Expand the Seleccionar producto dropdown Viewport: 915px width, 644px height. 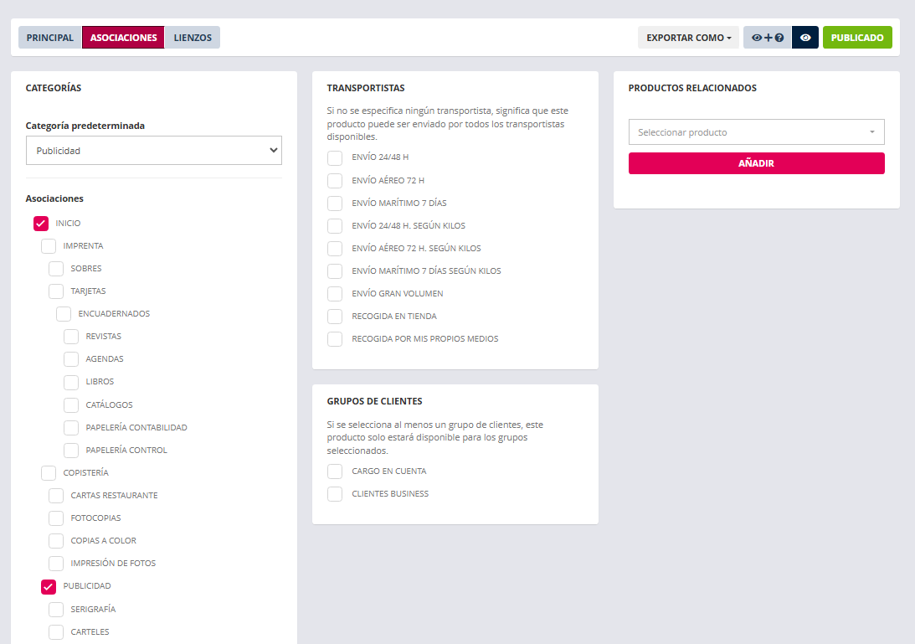[756, 132]
